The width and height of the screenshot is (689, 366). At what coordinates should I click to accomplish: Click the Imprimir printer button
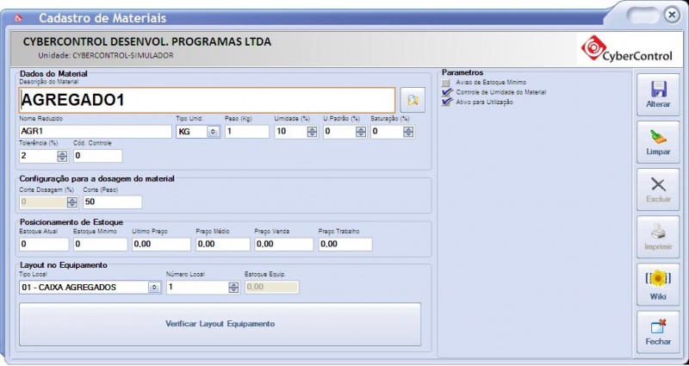tap(658, 238)
